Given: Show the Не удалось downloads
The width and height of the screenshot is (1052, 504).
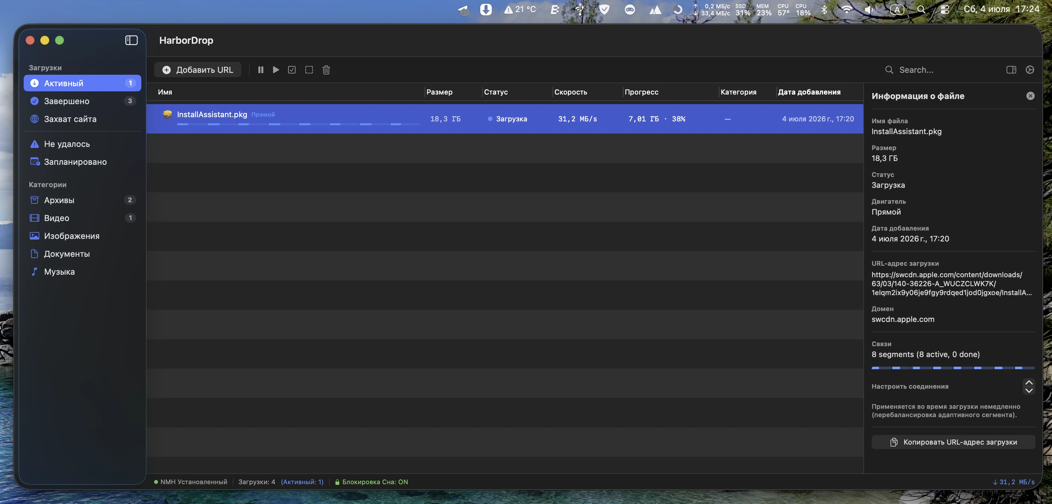Looking at the screenshot, I should [82, 144].
